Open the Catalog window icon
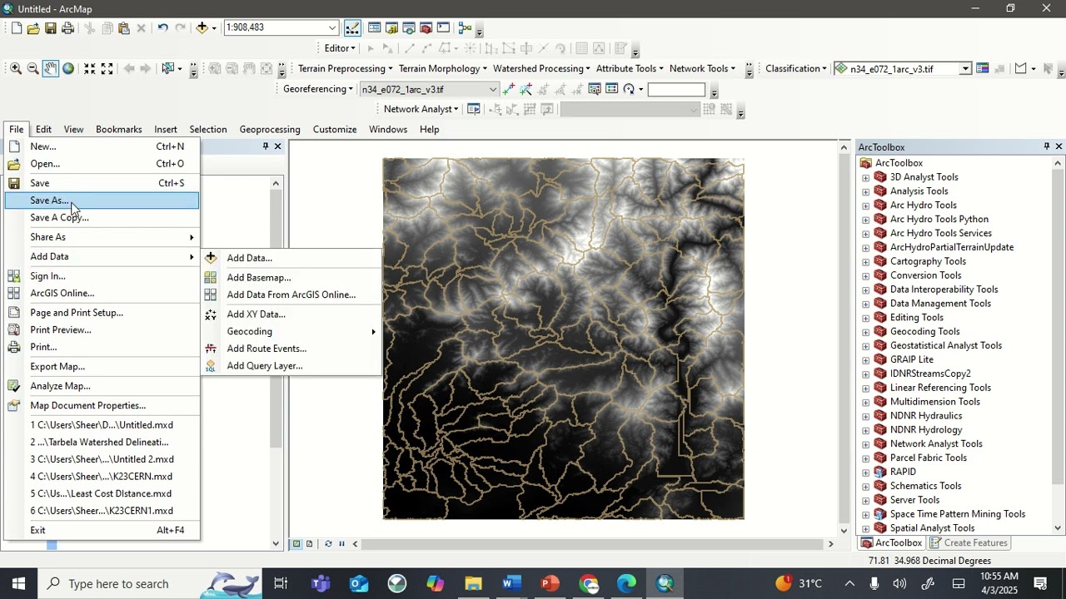The height and width of the screenshot is (599, 1066). [391, 27]
